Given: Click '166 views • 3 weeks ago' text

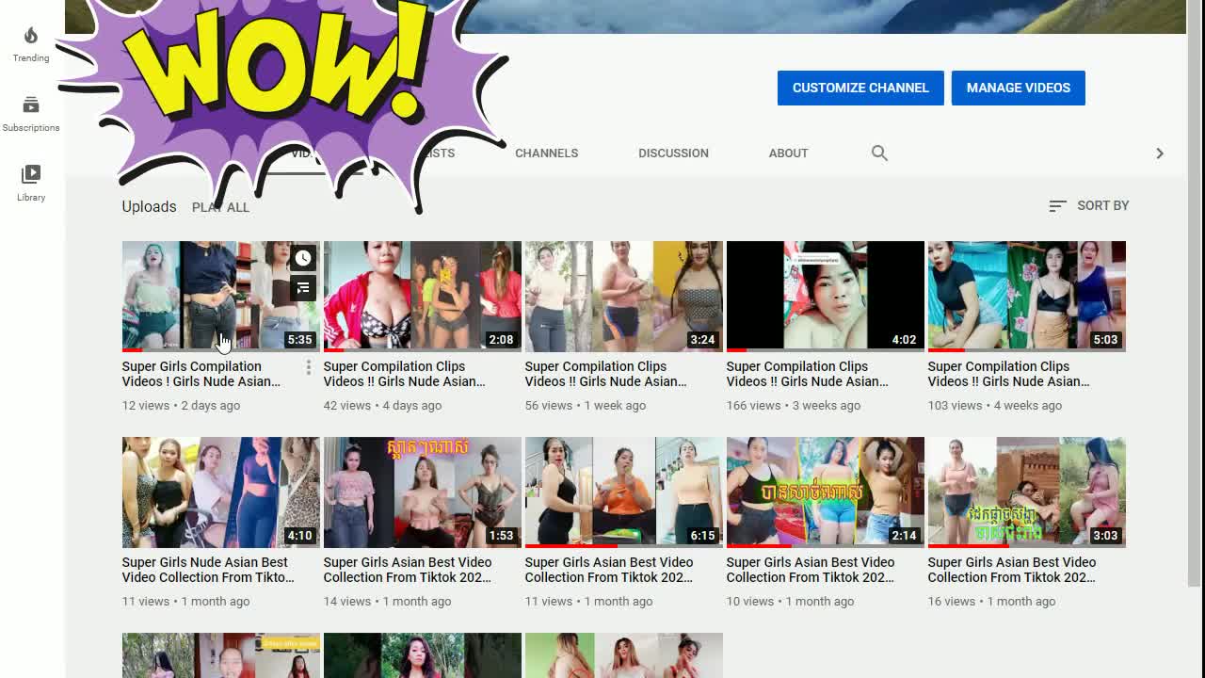Looking at the screenshot, I should coord(794,405).
